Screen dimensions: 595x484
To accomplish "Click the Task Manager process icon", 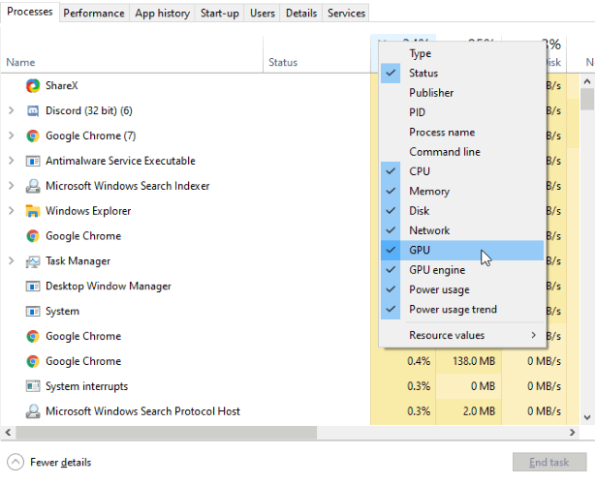I will (x=33, y=261).
